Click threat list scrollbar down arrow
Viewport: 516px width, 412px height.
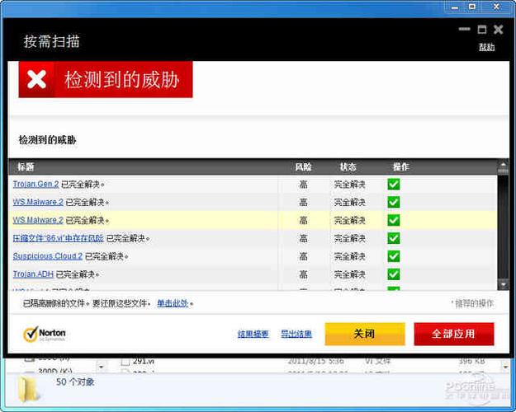[503, 284]
